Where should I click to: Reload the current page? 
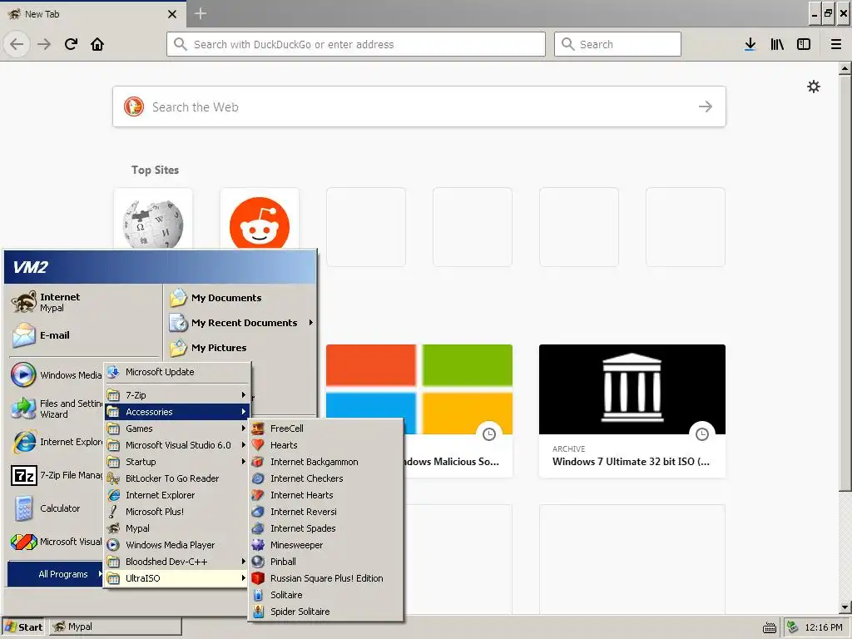click(x=71, y=44)
